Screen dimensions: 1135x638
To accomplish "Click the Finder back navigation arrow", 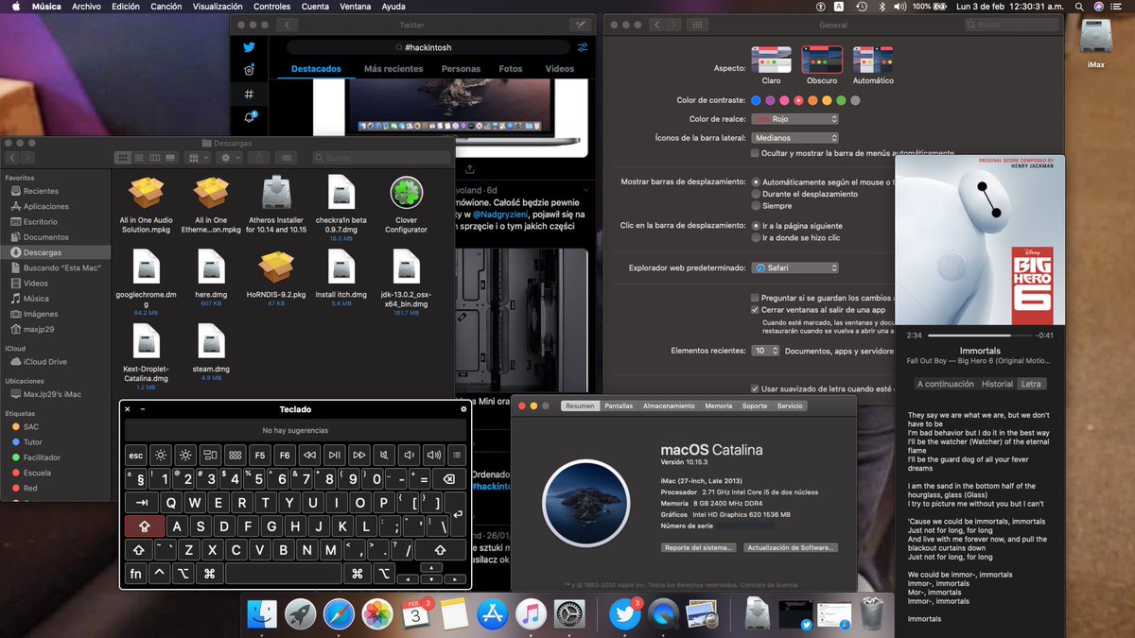I will click(12, 158).
